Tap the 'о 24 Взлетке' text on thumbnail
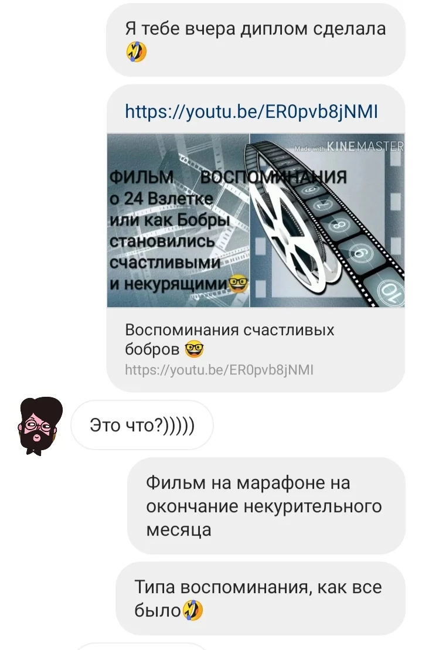The height and width of the screenshot is (650, 422). (161, 199)
